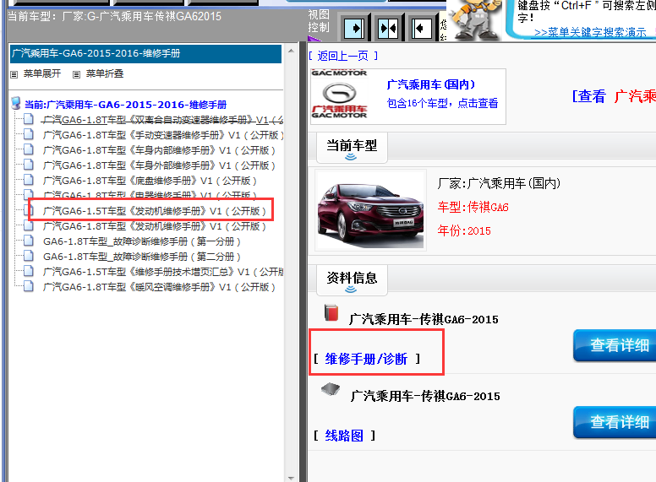Screen dimensions: 656x482
Task: Open 故障诊断维修手册（第一分册）entry
Action: 142,241
